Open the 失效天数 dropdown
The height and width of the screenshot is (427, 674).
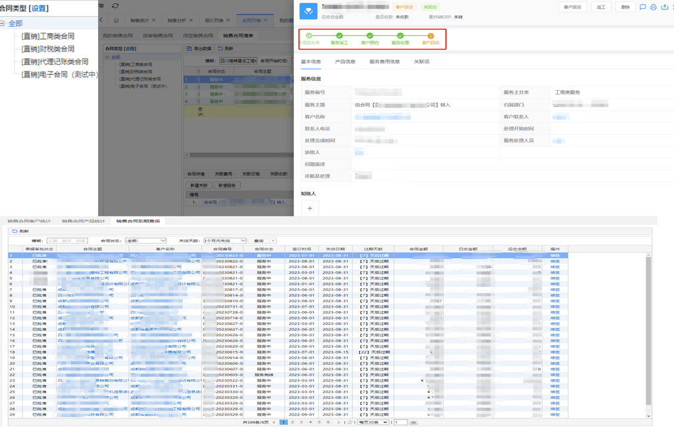(x=225, y=241)
